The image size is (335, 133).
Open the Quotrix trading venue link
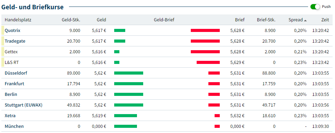[13, 31]
